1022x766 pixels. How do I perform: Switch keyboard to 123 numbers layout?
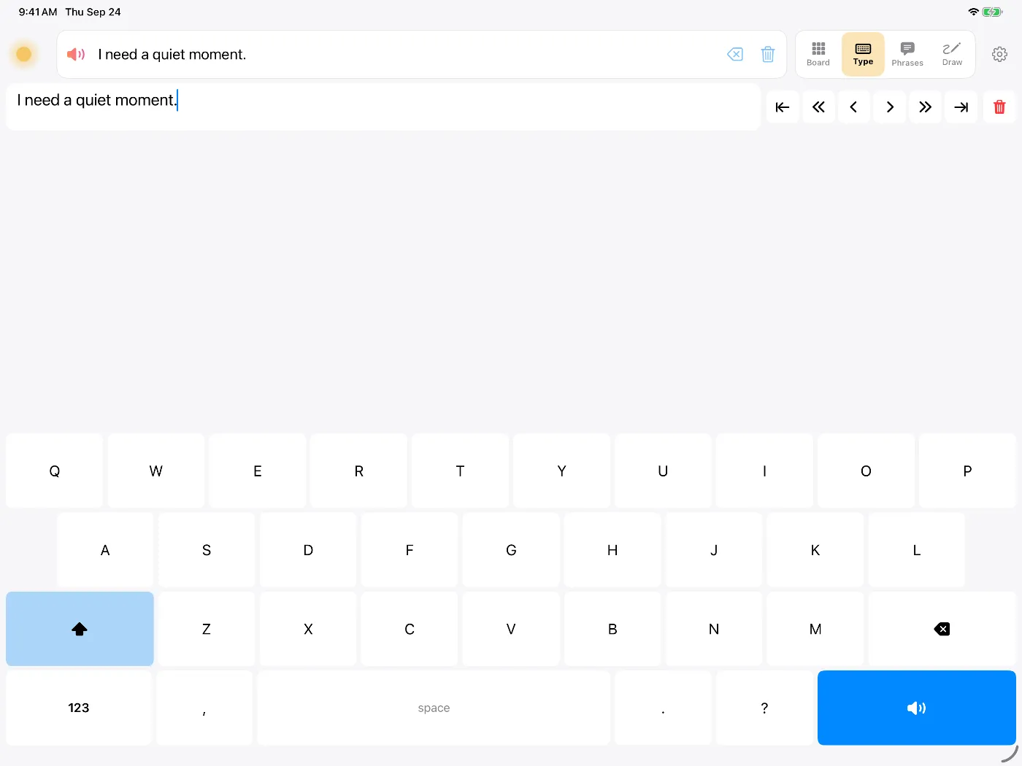point(79,708)
